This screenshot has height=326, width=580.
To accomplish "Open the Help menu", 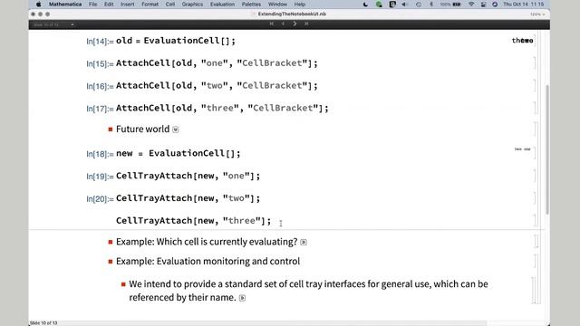I will pyautogui.click(x=300, y=5).
